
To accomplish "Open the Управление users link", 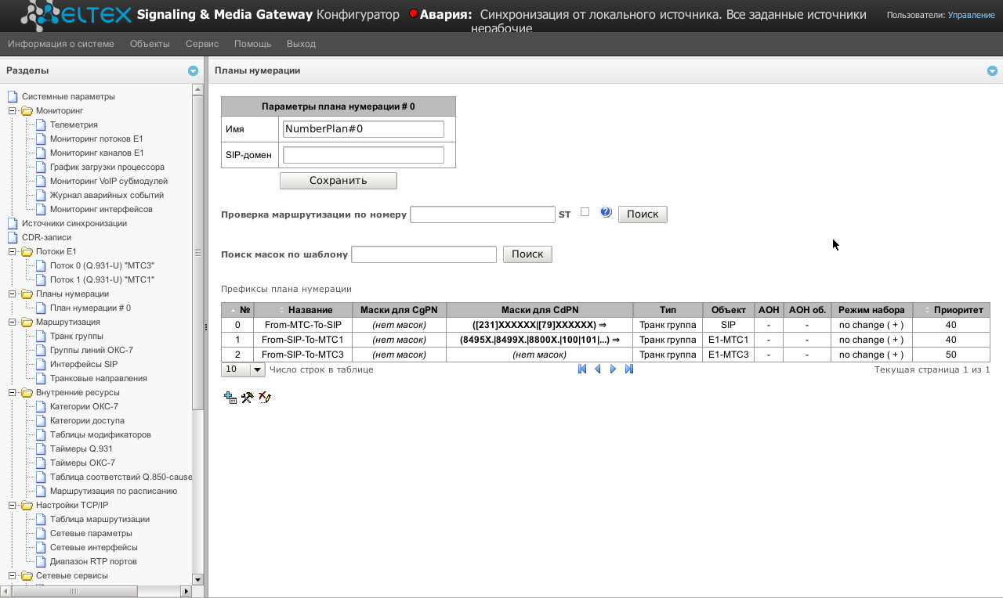I will 971,15.
